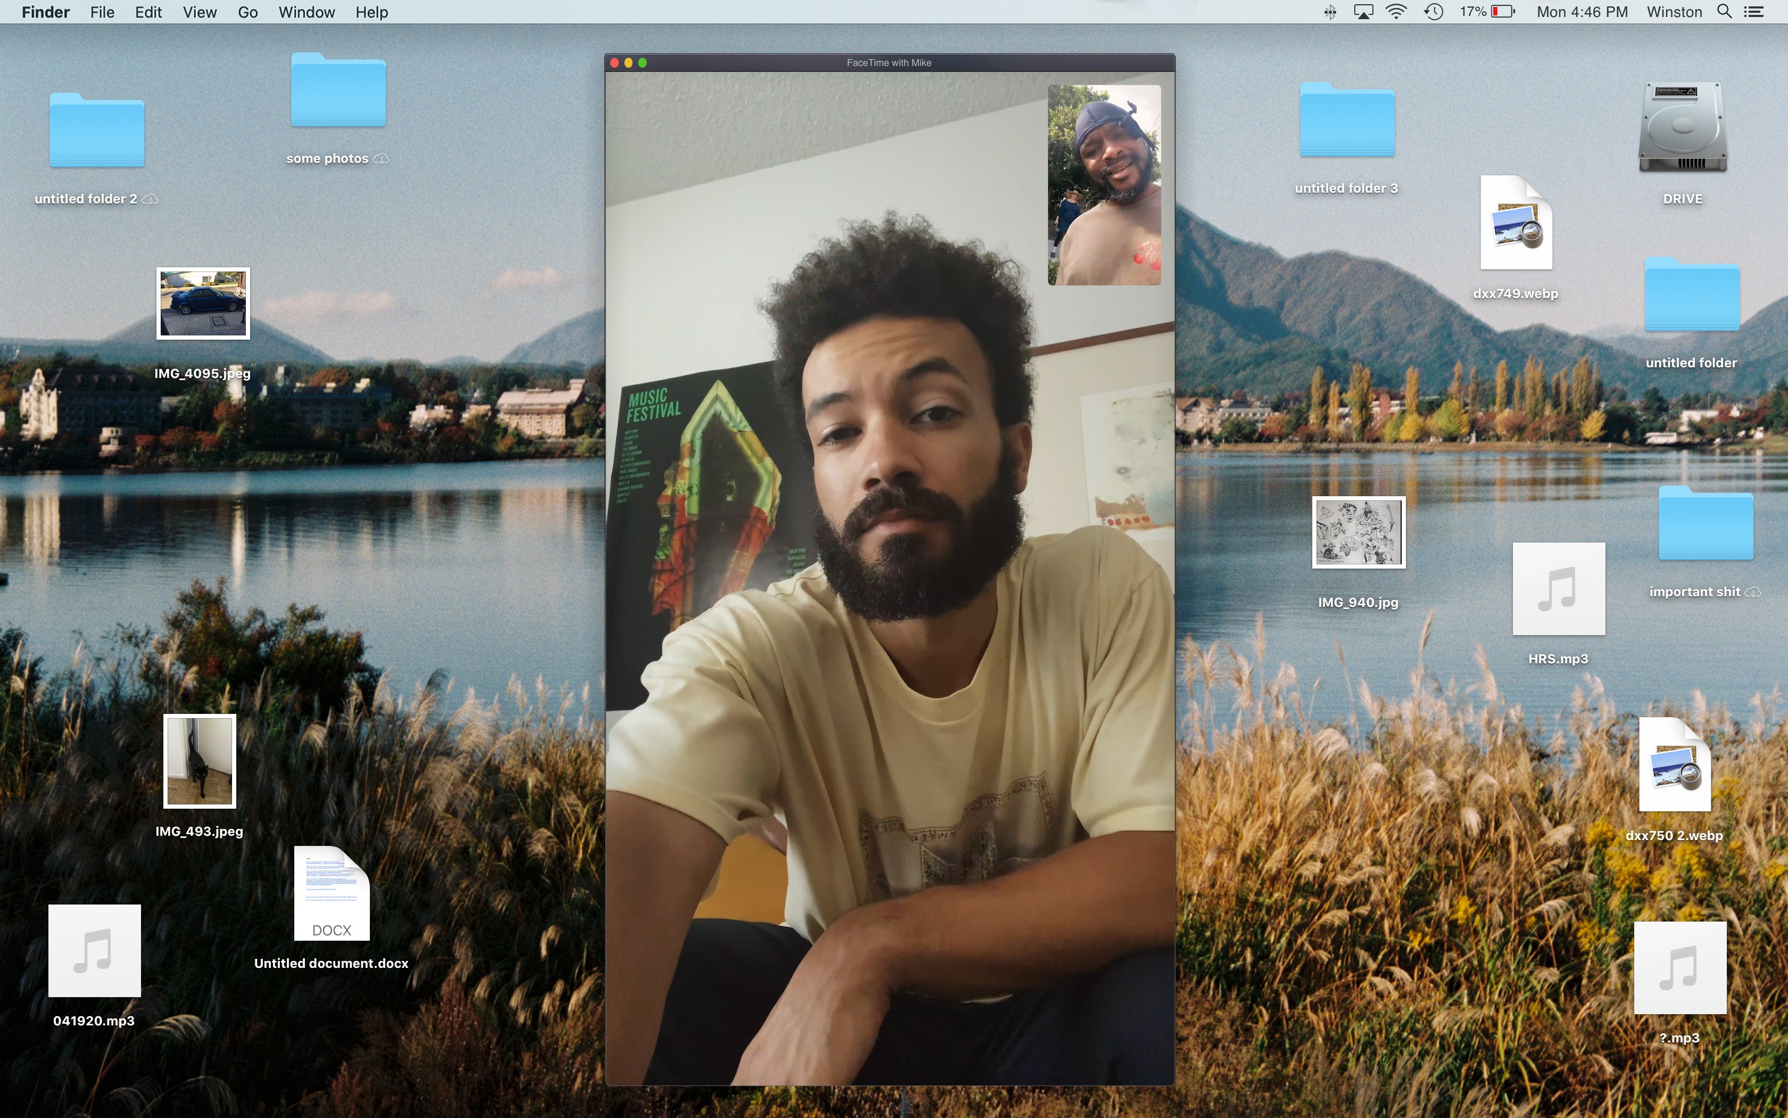This screenshot has height=1118, width=1788.
Task: Select the 'some photos' folder
Action: (338, 90)
